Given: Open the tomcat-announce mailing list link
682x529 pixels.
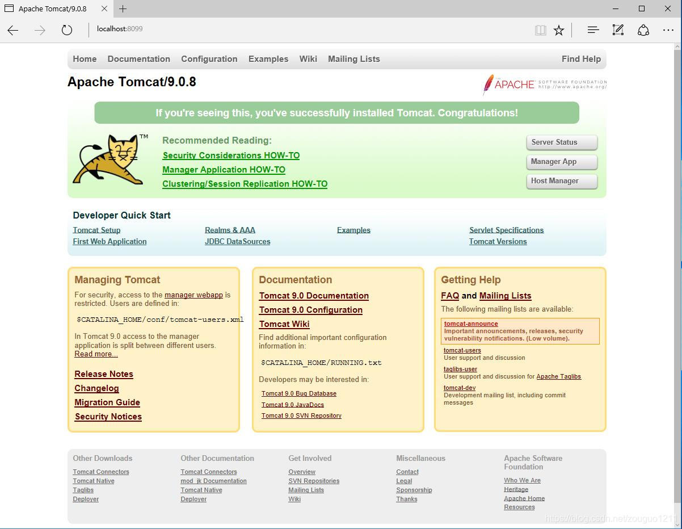Looking at the screenshot, I should click(471, 324).
